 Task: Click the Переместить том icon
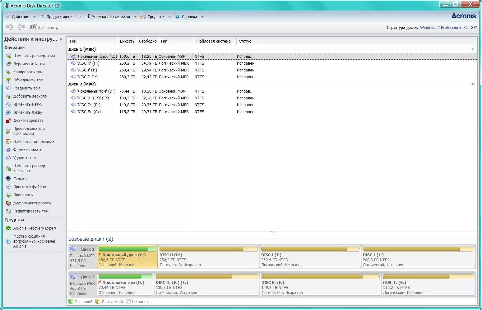click(8, 64)
